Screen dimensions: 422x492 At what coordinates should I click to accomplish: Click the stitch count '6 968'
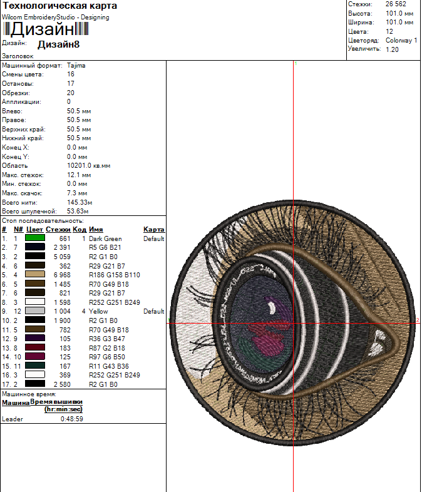click(62, 275)
